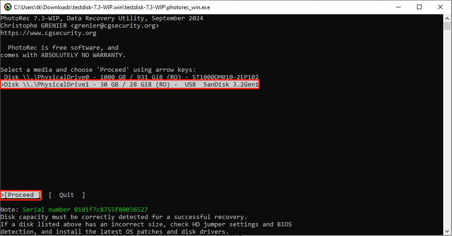Select Disk PhysicalDrive1 SanDisk USB entry
This screenshot has height=236, width=452.
[x=130, y=85]
